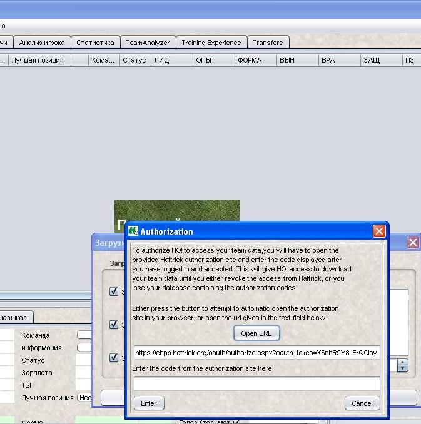This screenshot has width=421, height=424.
Task: Sort by ФОРМА column header
Action: (256, 60)
